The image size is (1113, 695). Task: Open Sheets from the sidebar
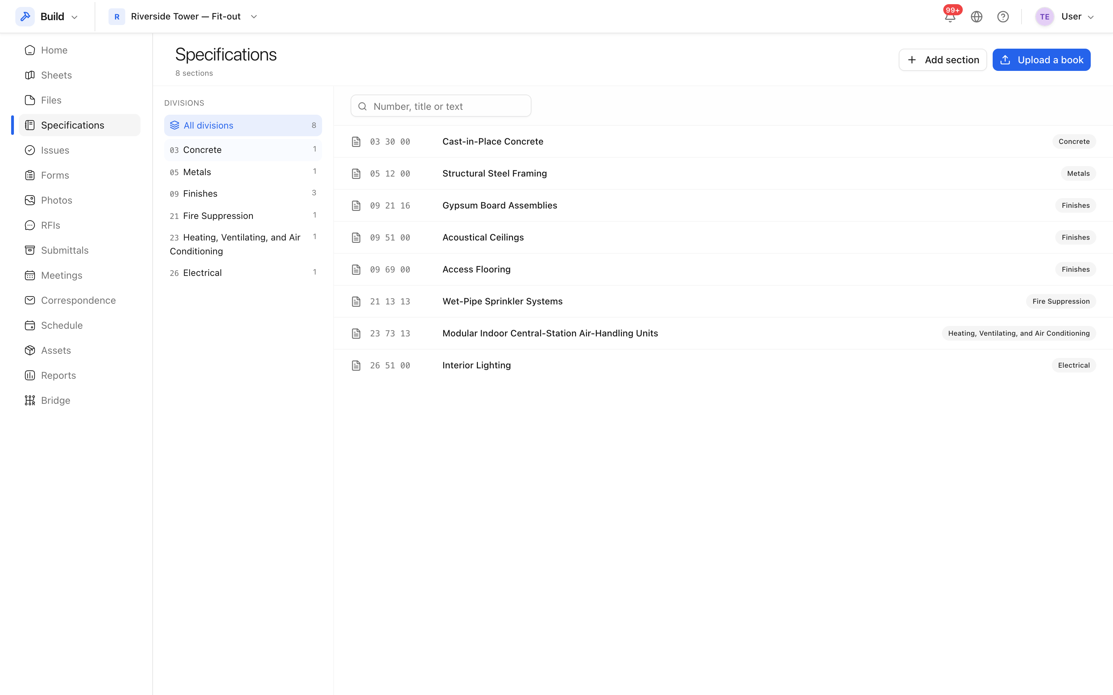(x=80, y=75)
